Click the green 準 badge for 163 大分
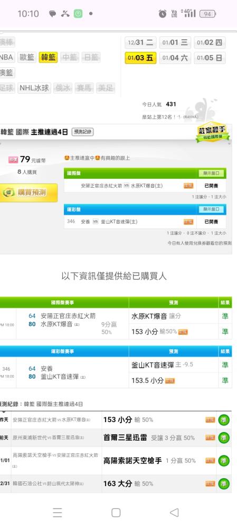 (x=224, y=484)
